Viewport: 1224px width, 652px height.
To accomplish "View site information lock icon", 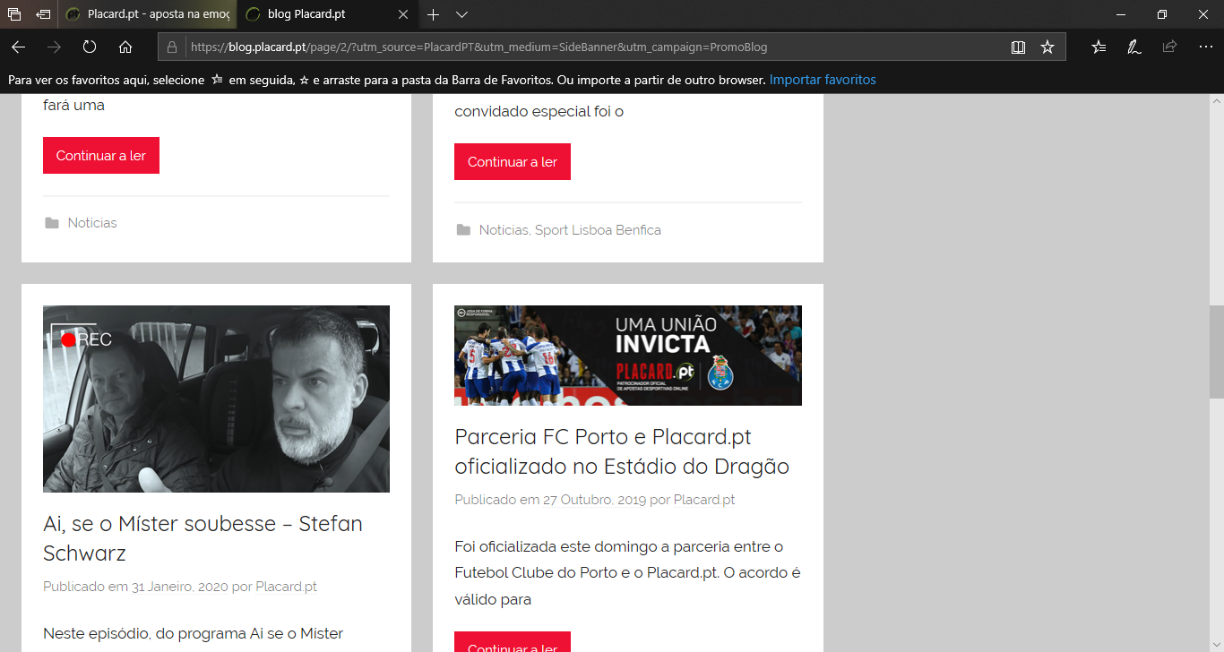I will pyautogui.click(x=172, y=47).
